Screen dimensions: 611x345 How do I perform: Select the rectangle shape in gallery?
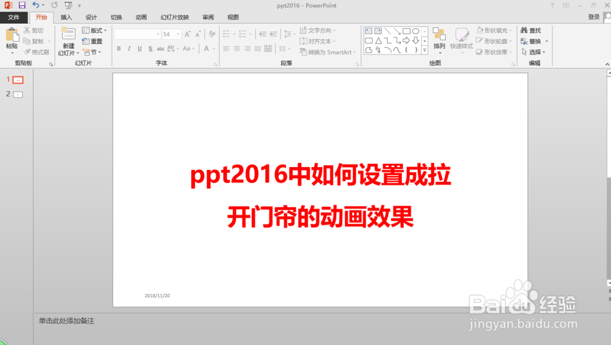pos(406,31)
